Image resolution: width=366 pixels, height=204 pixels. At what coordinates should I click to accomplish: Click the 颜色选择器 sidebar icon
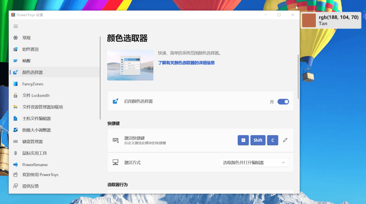(x=15, y=72)
